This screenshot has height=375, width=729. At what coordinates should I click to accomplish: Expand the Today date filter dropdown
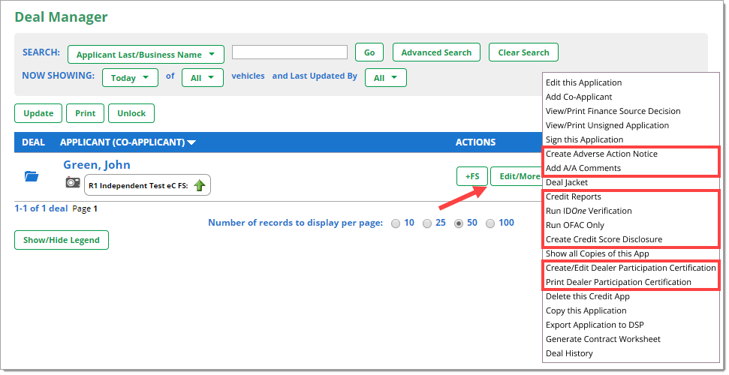coord(130,78)
